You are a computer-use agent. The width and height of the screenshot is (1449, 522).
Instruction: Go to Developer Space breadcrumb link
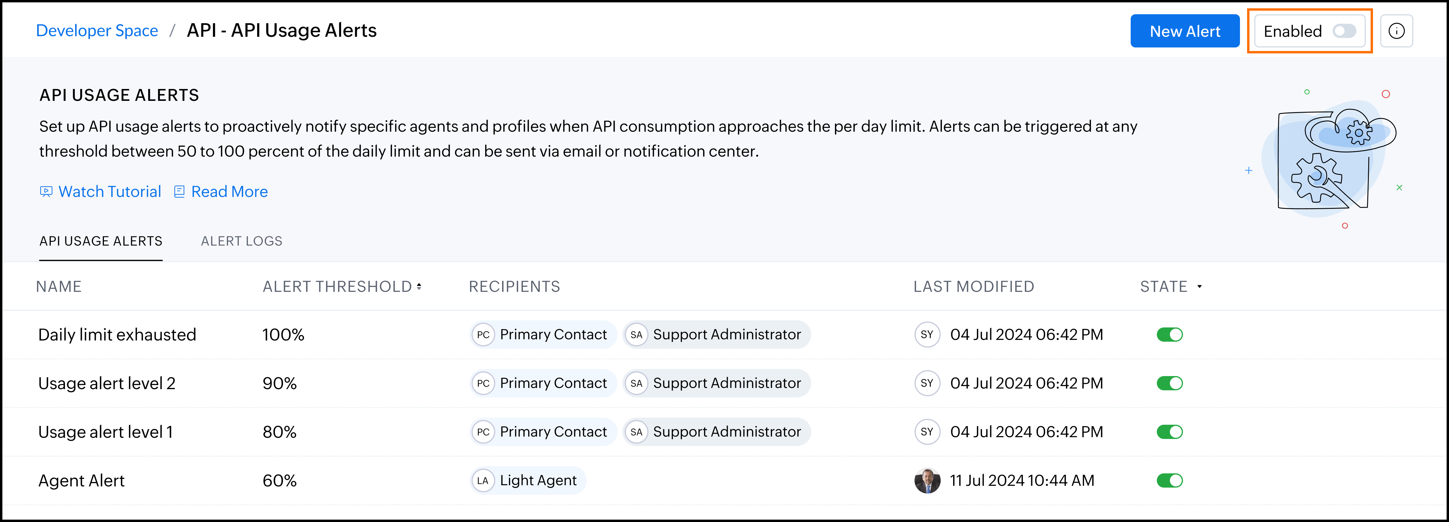tap(97, 30)
